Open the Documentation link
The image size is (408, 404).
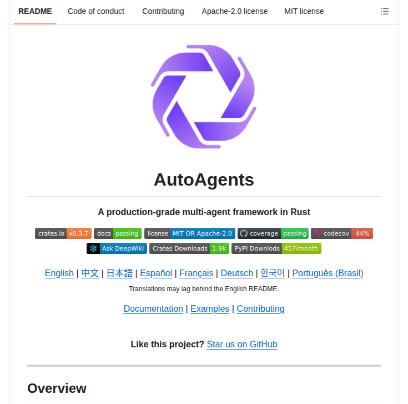(x=153, y=308)
